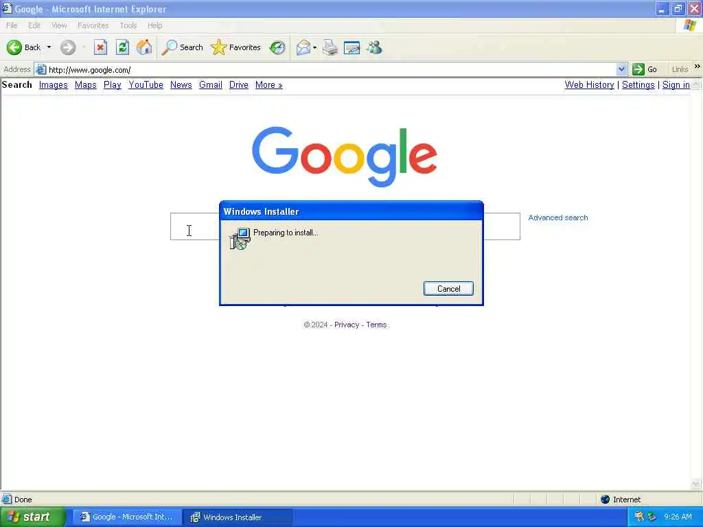Click the Address bar URL field
703x527 pixels.
tap(332, 70)
